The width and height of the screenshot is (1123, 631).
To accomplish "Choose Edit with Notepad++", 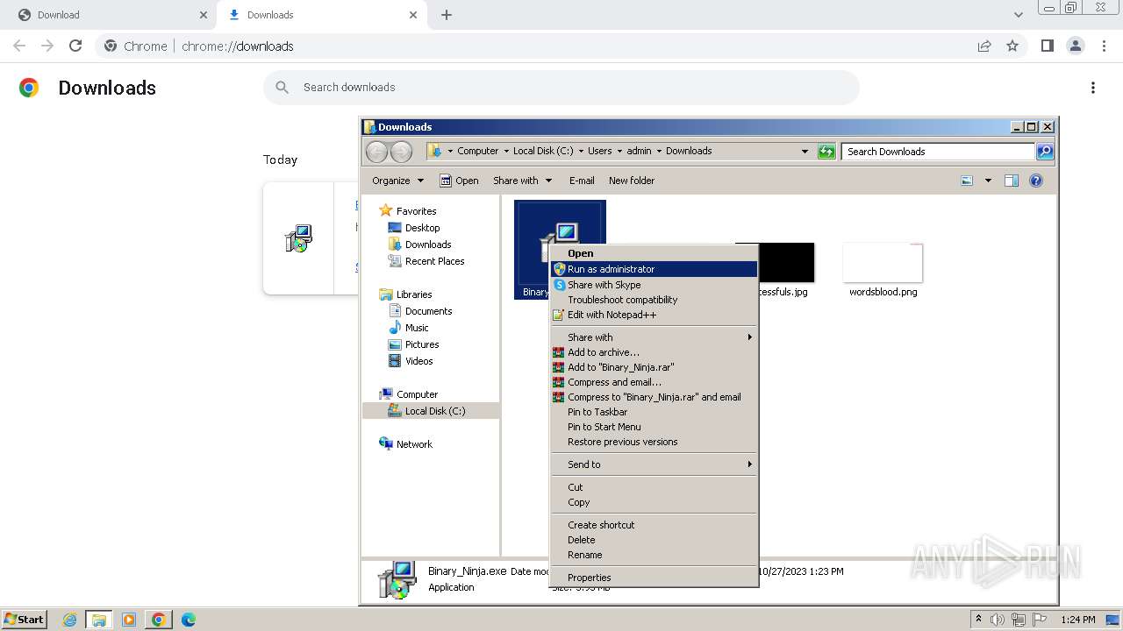I will click(654, 315).
